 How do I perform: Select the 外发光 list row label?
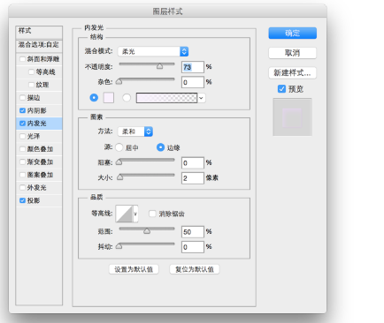(37, 188)
